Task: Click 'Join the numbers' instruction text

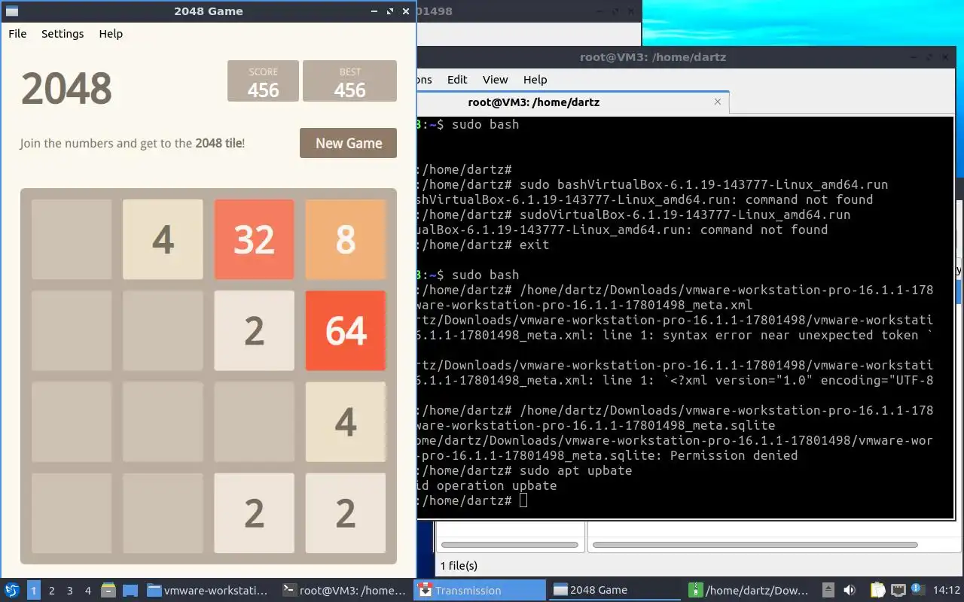Action: click(x=133, y=143)
